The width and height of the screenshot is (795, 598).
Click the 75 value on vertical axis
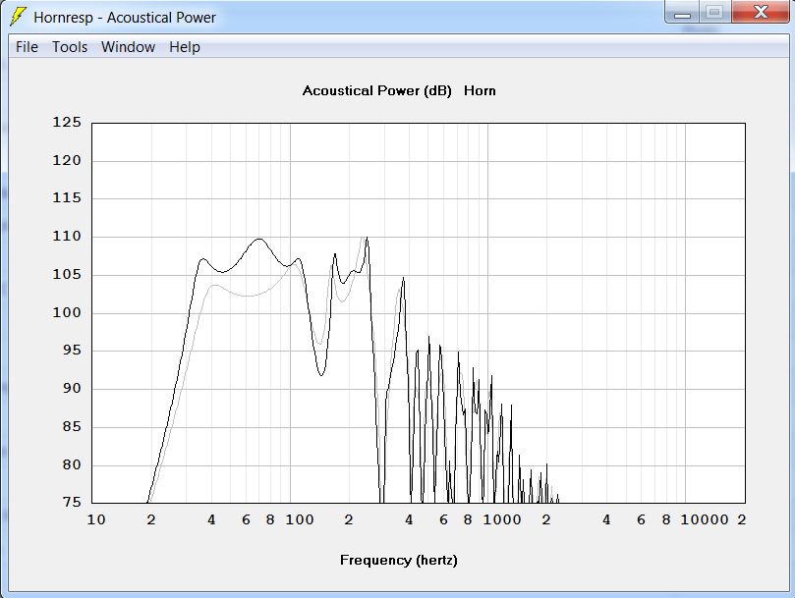point(72,502)
